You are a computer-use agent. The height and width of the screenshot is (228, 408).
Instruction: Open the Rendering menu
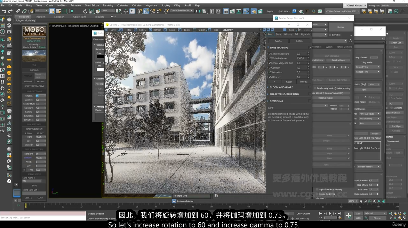coord(108,5)
